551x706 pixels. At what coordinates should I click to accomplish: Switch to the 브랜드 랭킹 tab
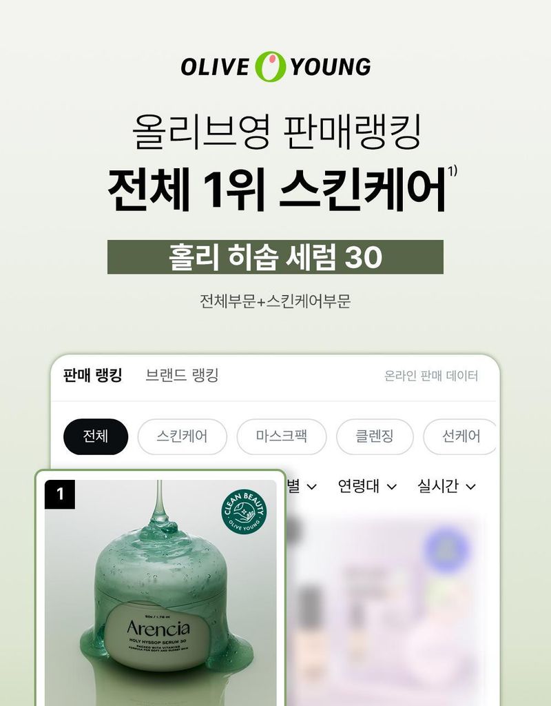tap(182, 375)
